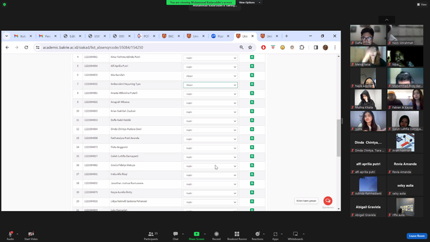
Task: Open attendance dropdown in row 7
Action: 210,85
